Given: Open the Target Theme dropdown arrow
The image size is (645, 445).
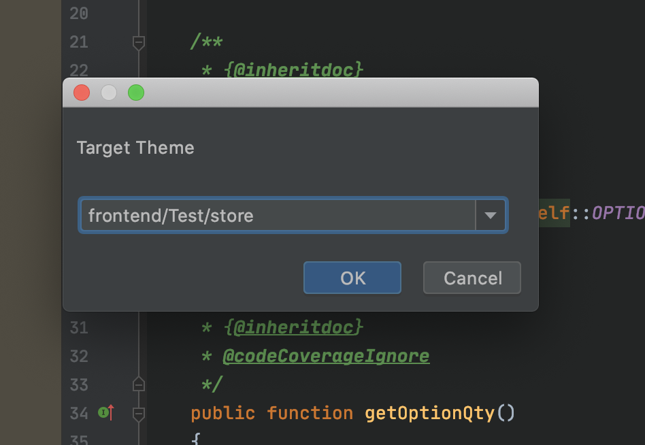Looking at the screenshot, I should pyautogui.click(x=491, y=216).
